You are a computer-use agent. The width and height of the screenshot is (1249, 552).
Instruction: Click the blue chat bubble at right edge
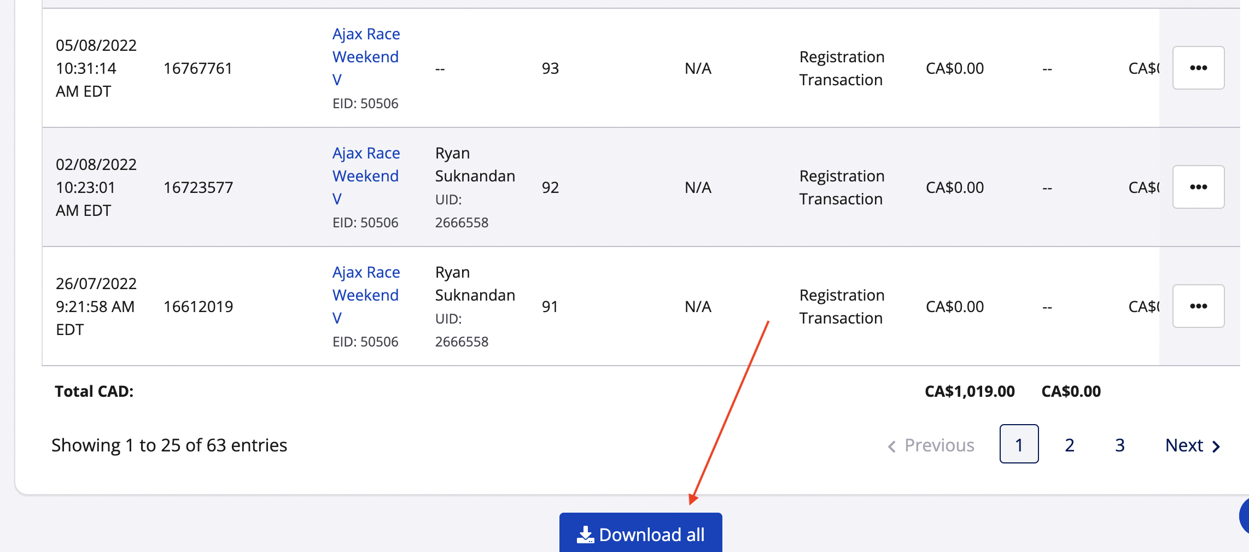(x=1244, y=515)
